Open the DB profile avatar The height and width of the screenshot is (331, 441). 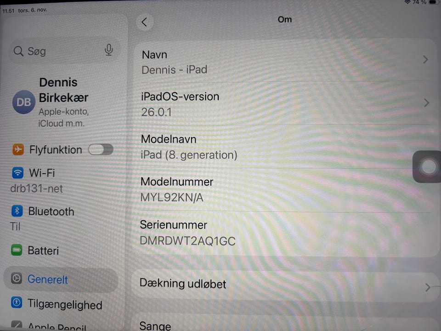(x=23, y=102)
